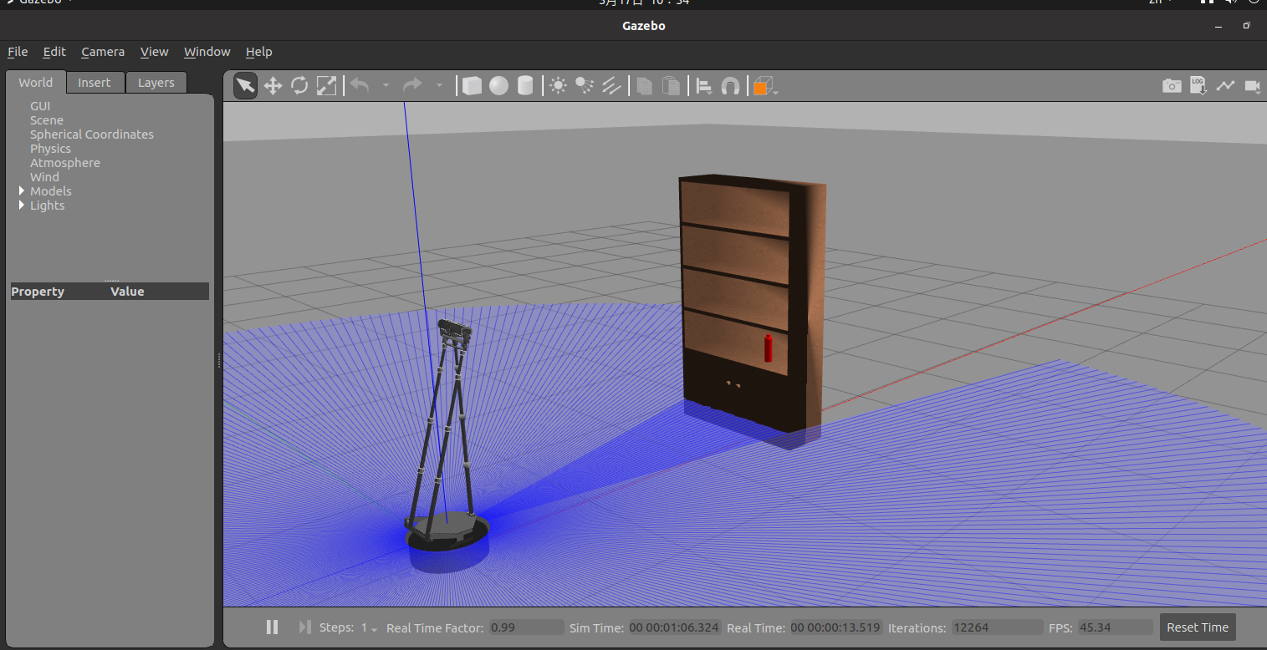Screen dimensions: 1267x650
Task: Switch to the Insert tab
Action: coord(94,83)
